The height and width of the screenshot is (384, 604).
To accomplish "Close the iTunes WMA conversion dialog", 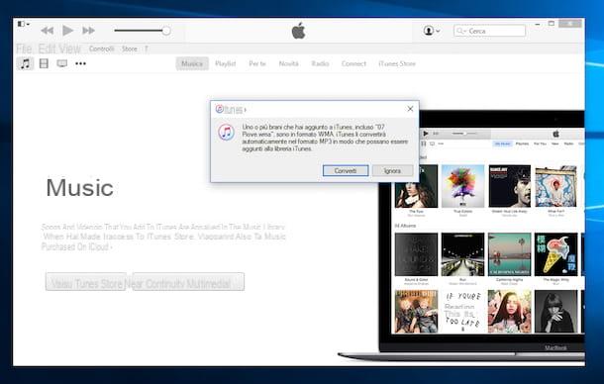I will (410, 109).
